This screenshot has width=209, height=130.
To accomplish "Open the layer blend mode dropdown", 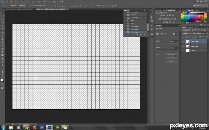I will (x=189, y=33).
